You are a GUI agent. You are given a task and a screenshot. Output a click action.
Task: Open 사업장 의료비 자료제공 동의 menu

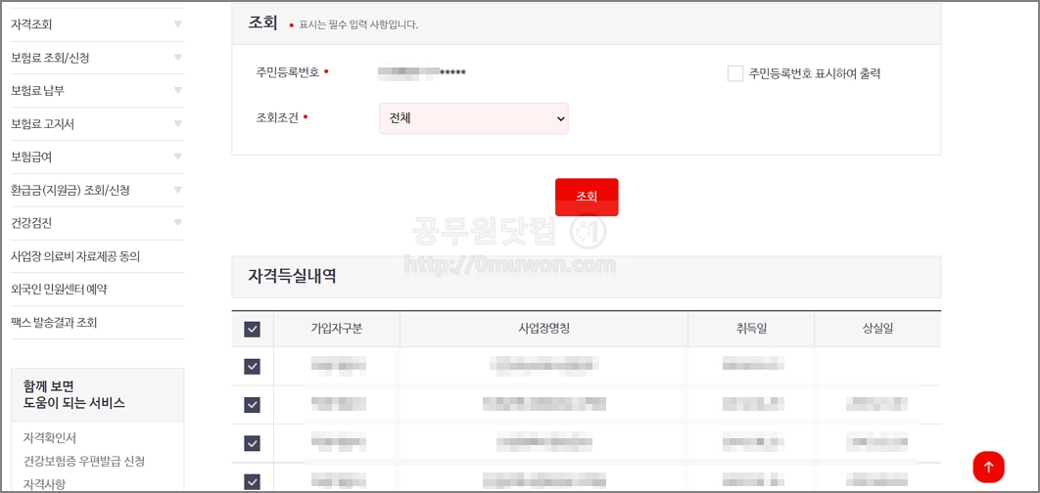point(75,256)
